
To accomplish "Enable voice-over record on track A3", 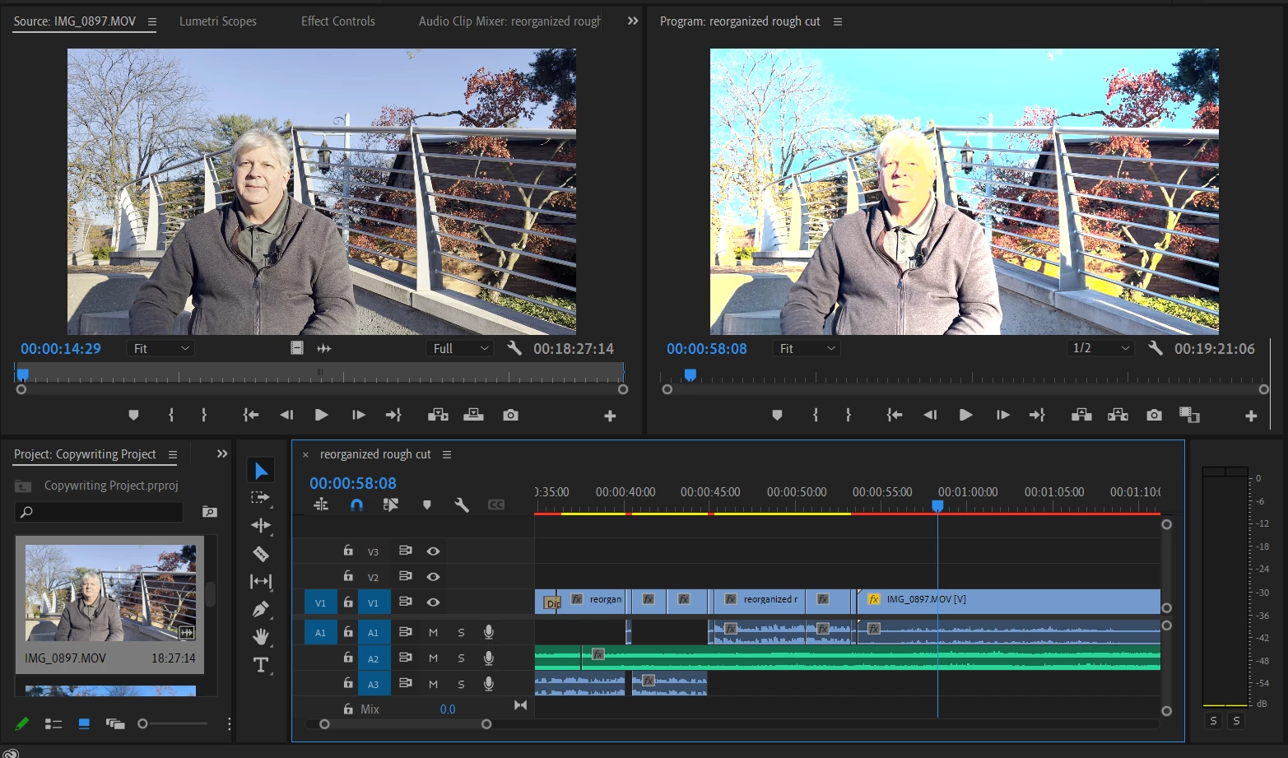I will point(489,683).
